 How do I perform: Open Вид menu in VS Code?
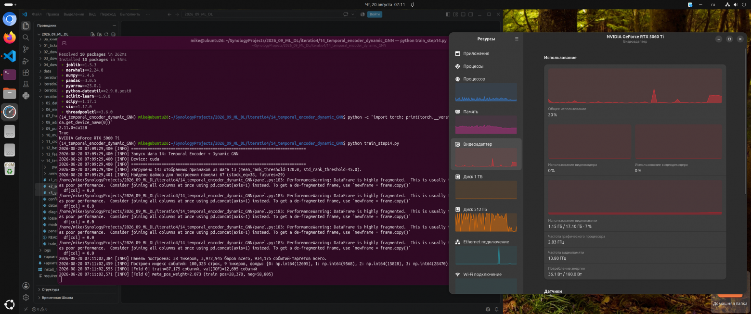click(92, 14)
